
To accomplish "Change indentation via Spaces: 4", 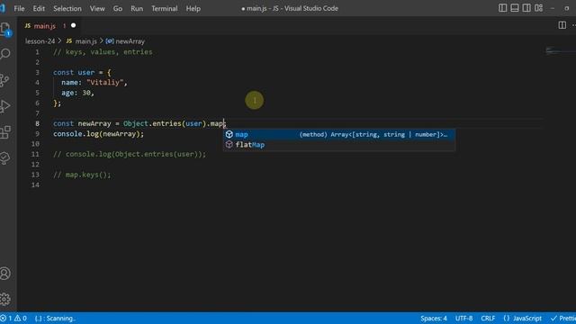I will click(x=434, y=319).
